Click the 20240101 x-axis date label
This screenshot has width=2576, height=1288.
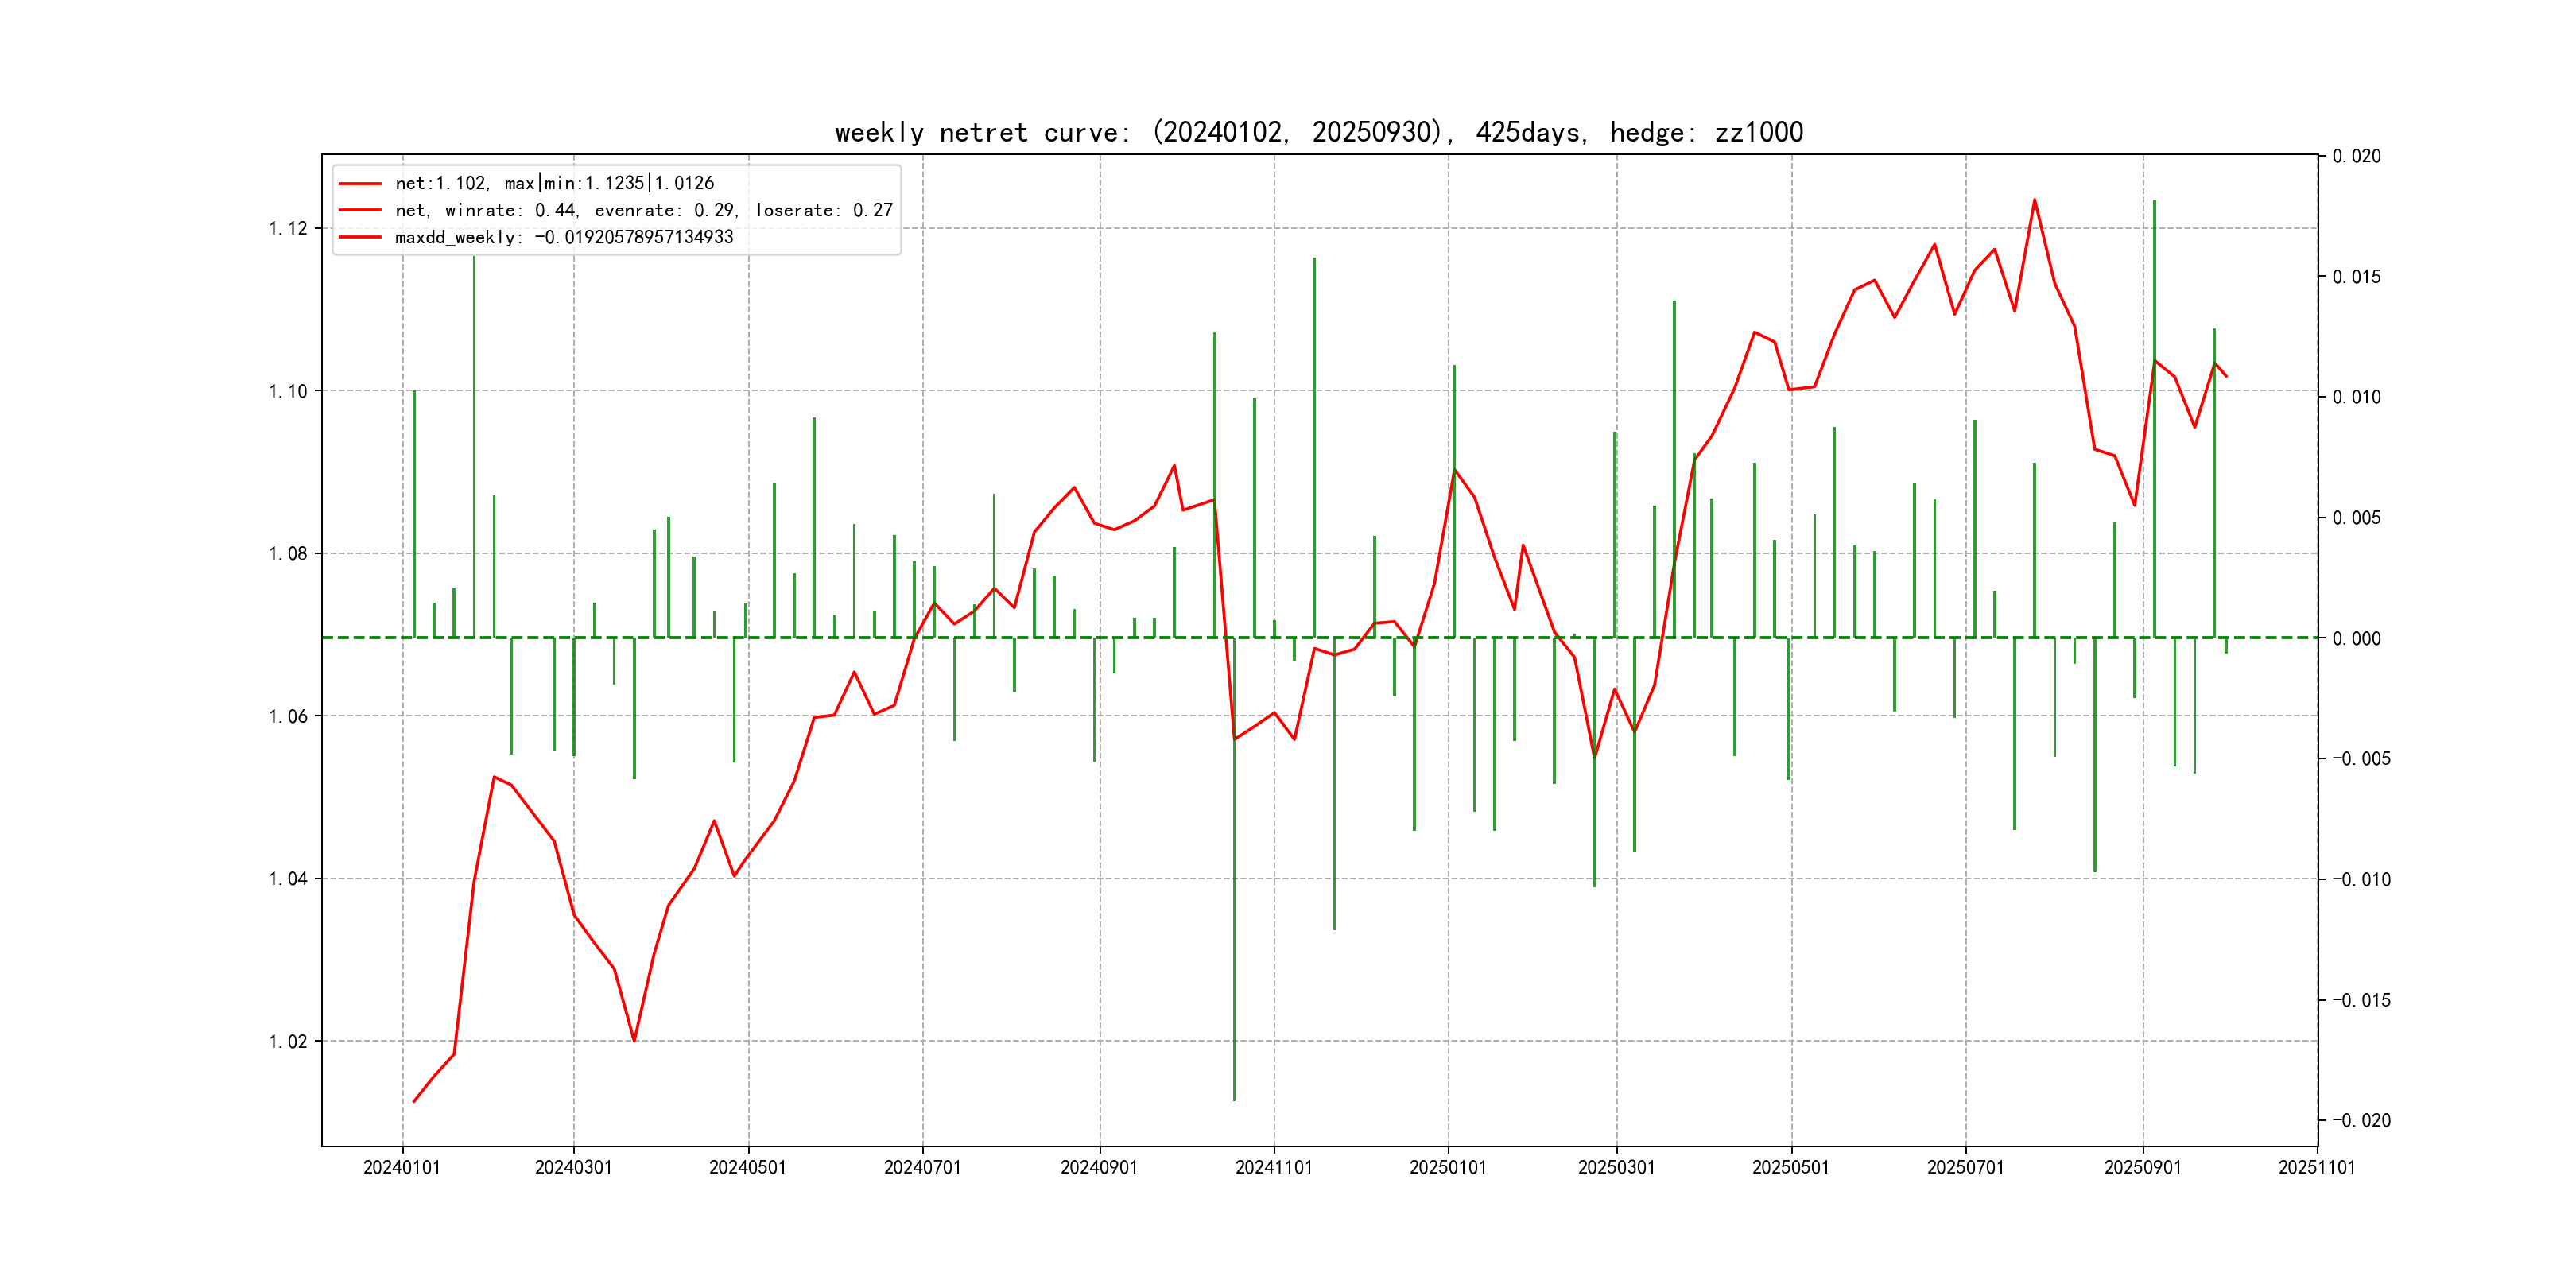pyautogui.click(x=402, y=1167)
